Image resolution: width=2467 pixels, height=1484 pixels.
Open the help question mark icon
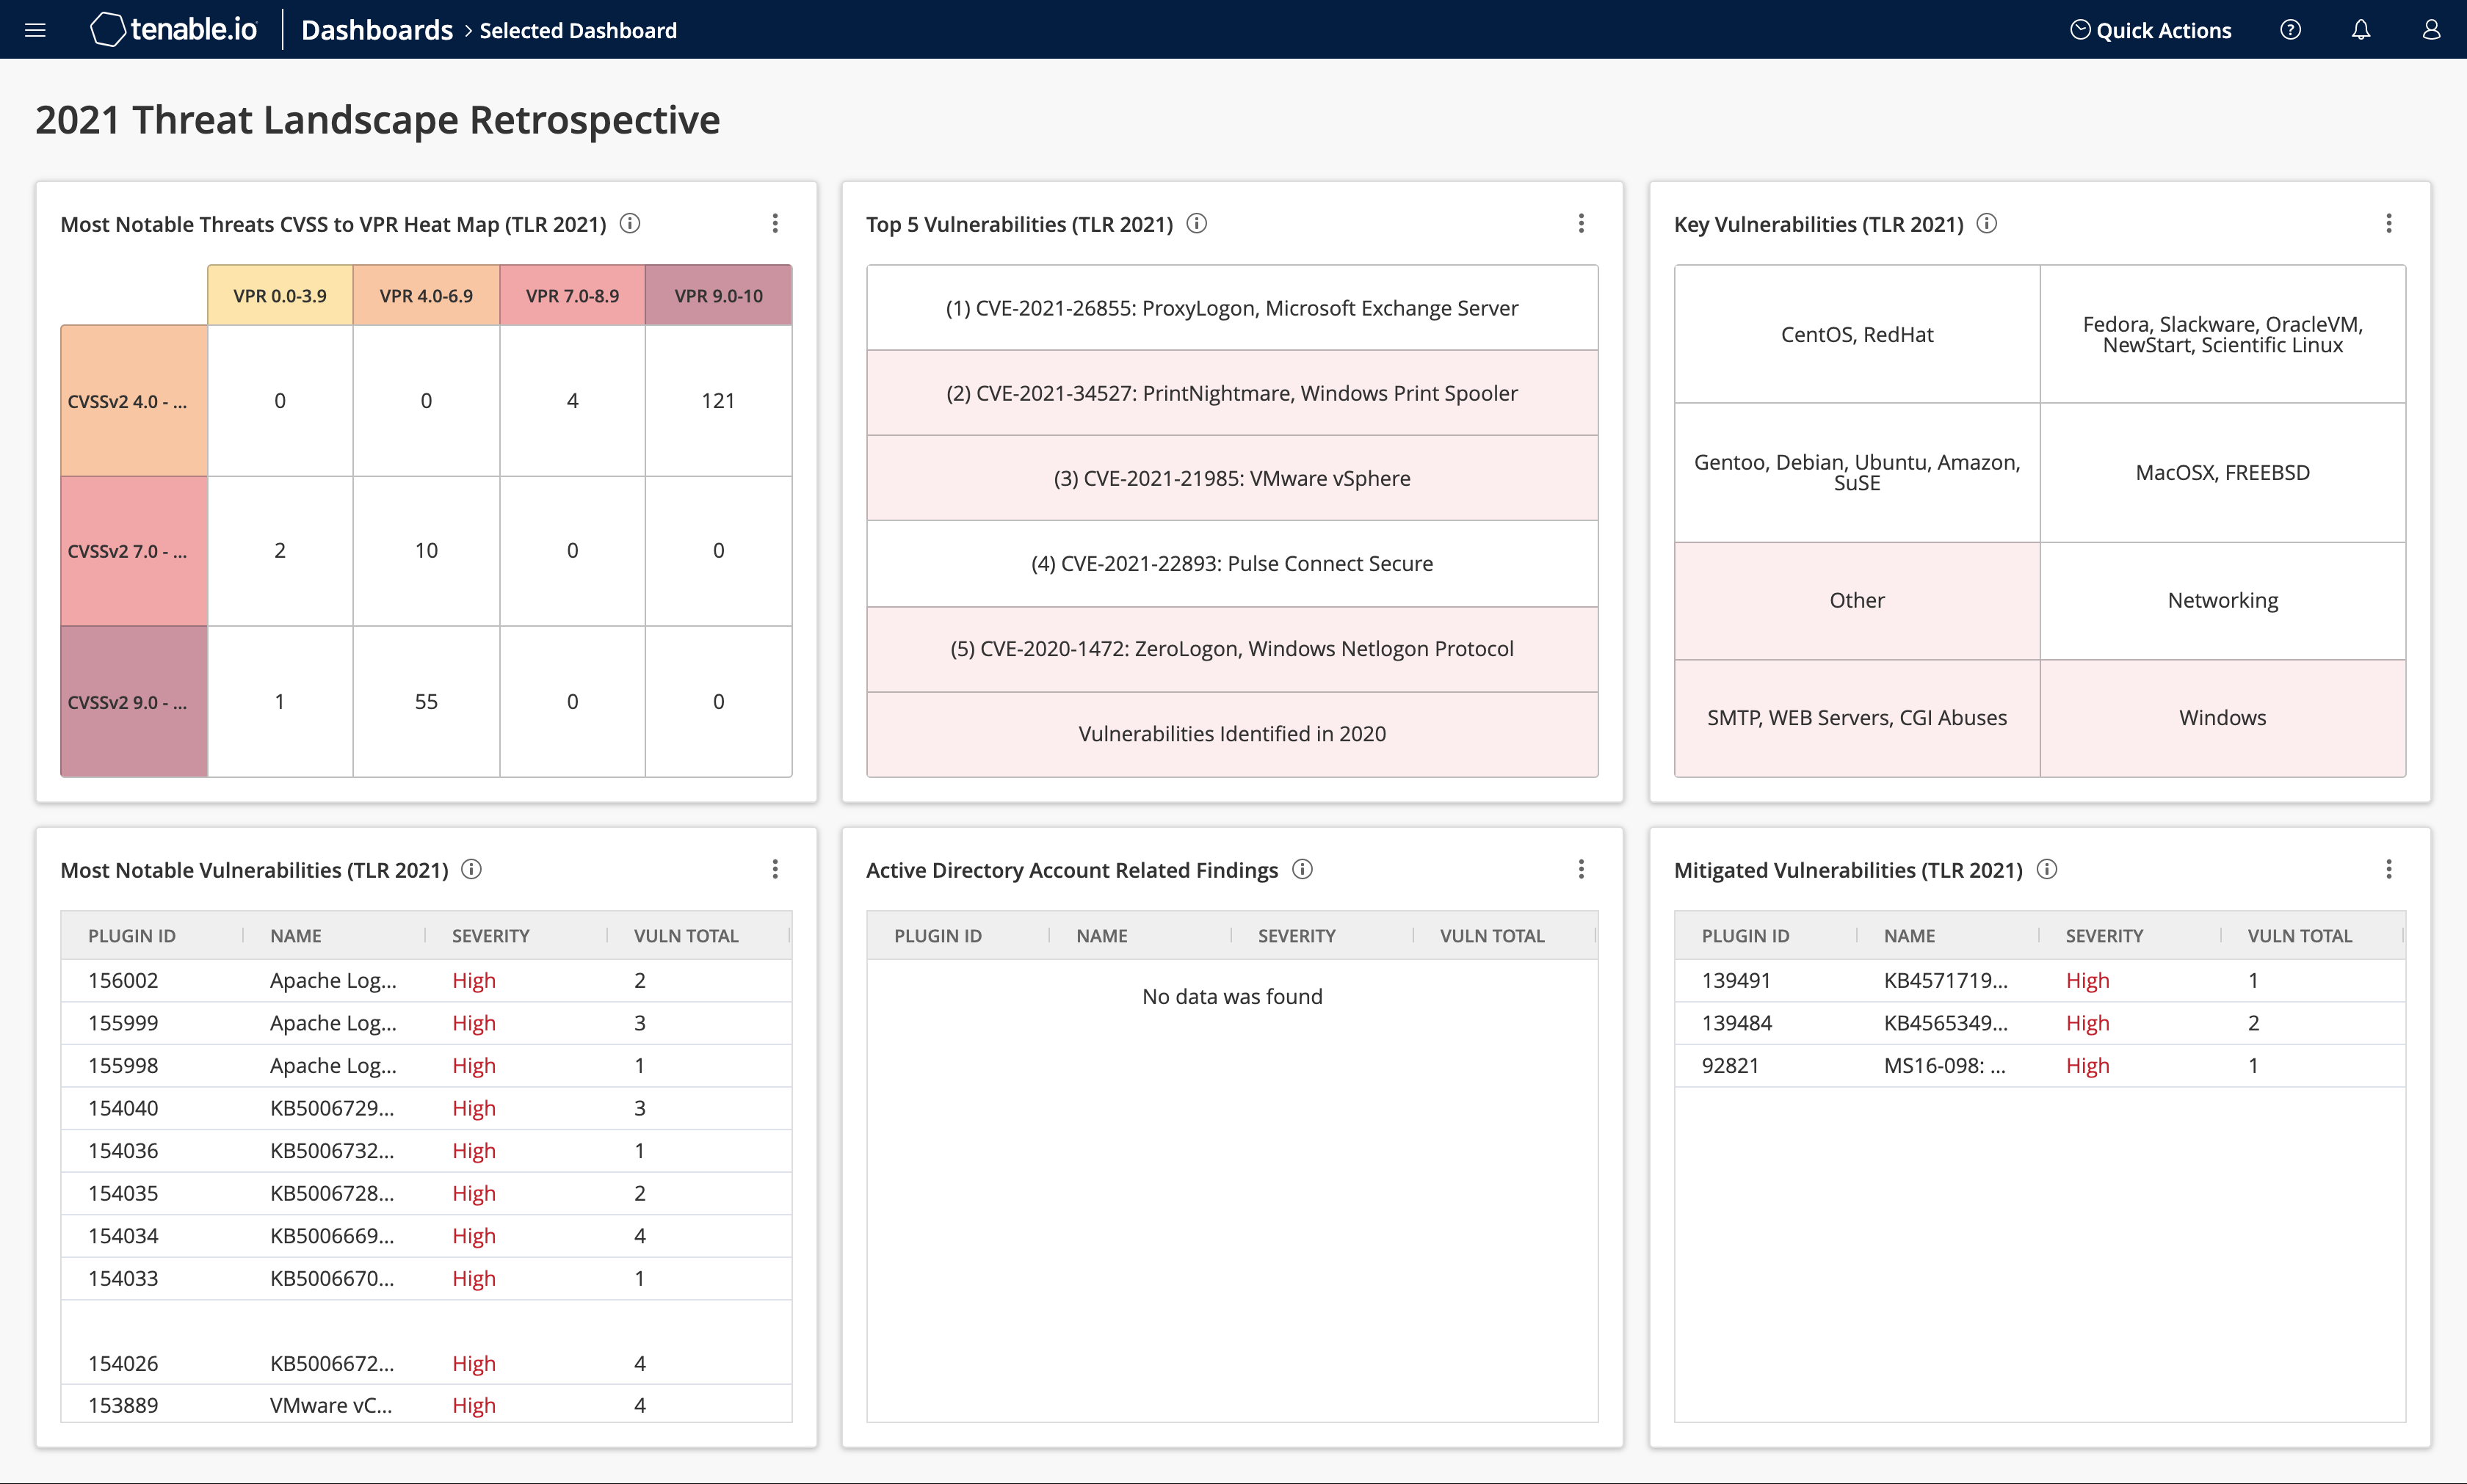(2290, 30)
